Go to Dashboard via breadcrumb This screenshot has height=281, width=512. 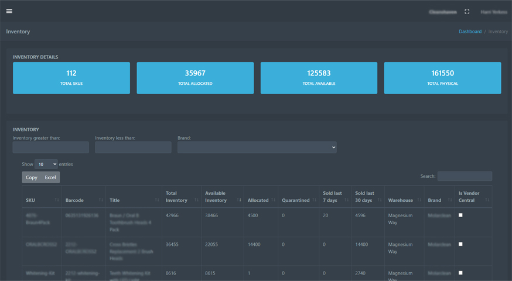tap(470, 32)
